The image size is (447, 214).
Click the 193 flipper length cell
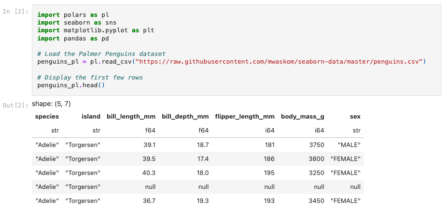tap(270, 201)
